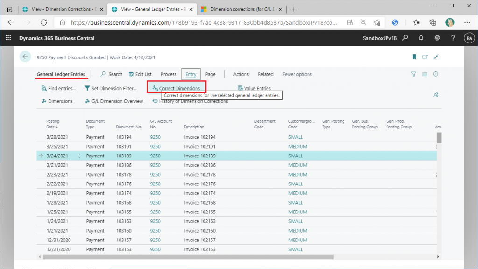Viewport: 478px width, 269px height.
Task: Show more options for the 3/24/2021 row
Action: (79, 156)
